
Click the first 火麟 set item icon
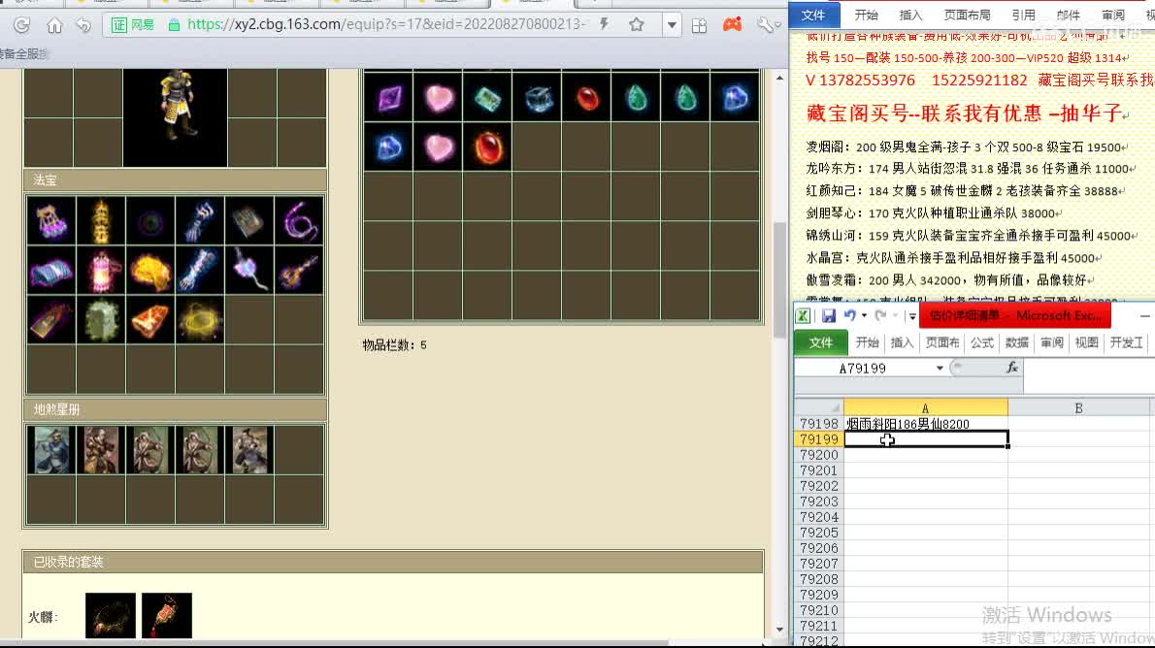(111, 616)
